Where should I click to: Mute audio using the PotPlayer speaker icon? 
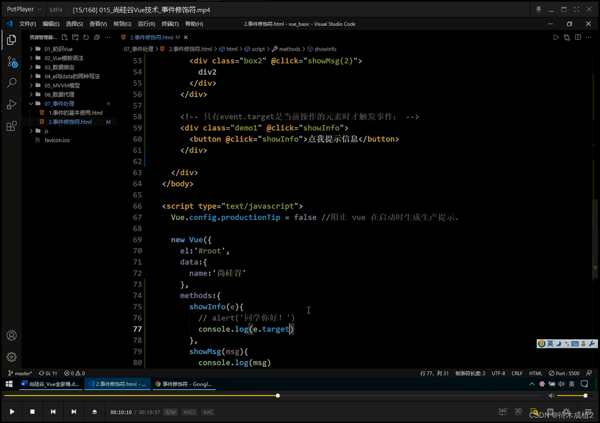pyautogui.click(x=551, y=395)
